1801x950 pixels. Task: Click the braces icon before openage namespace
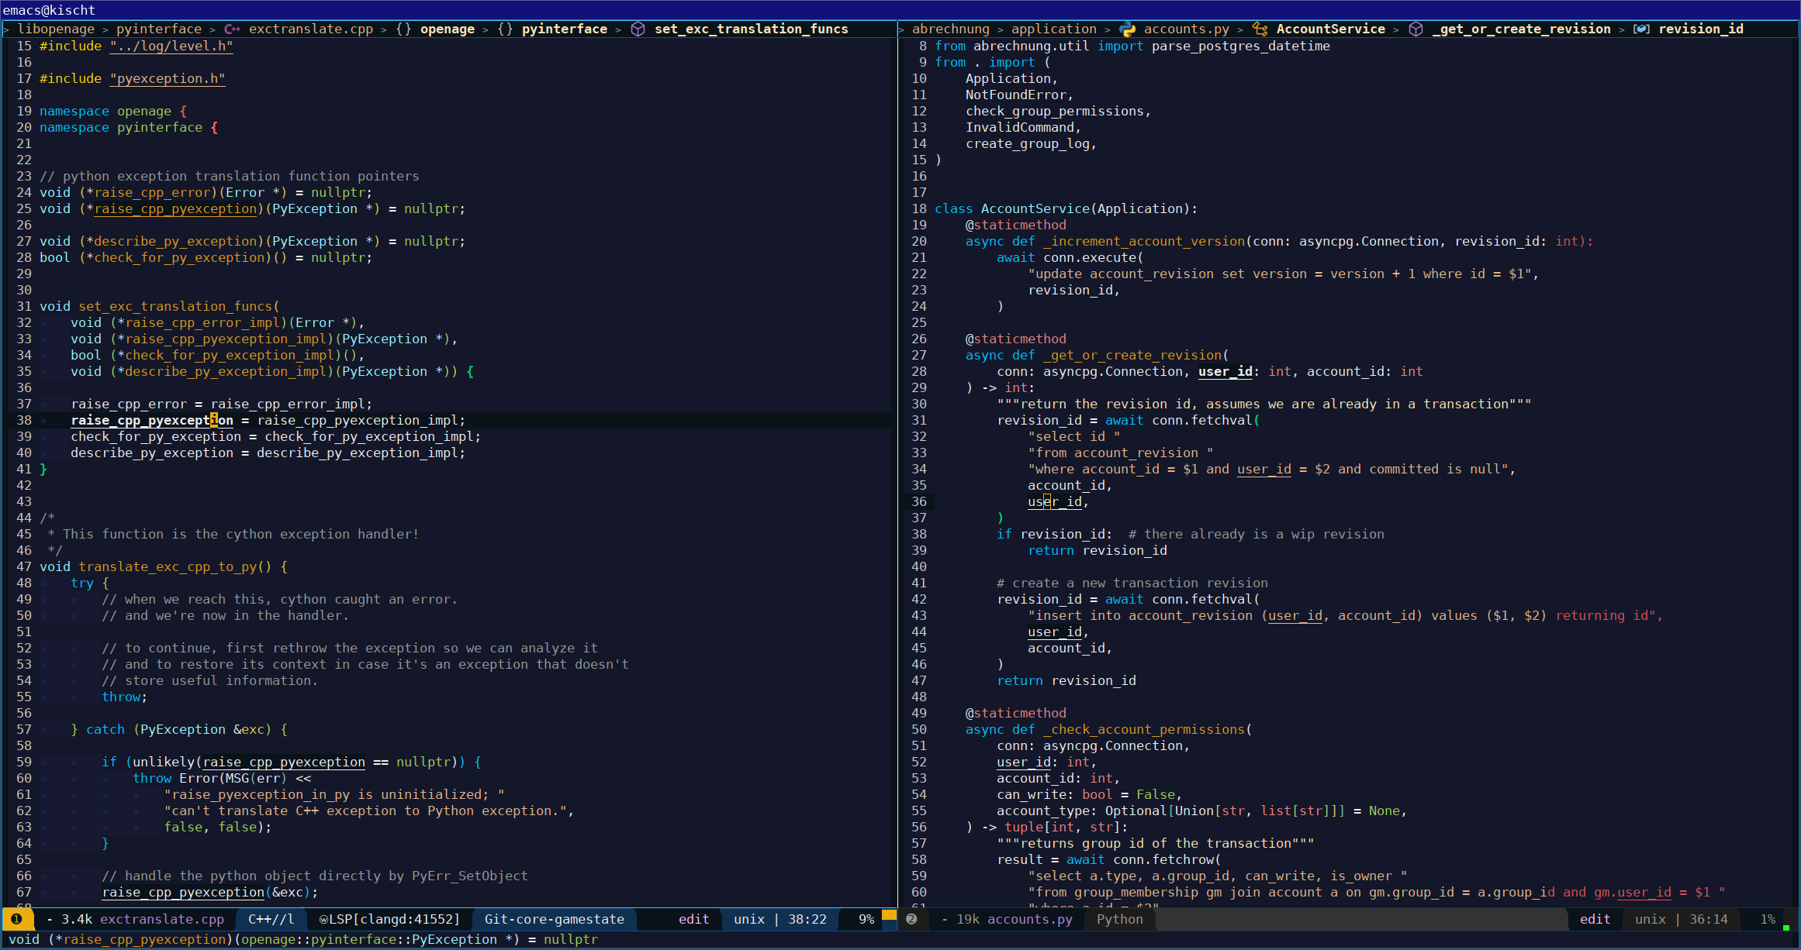click(403, 29)
